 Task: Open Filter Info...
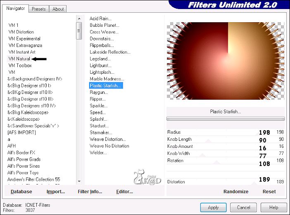click(x=90, y=192)
